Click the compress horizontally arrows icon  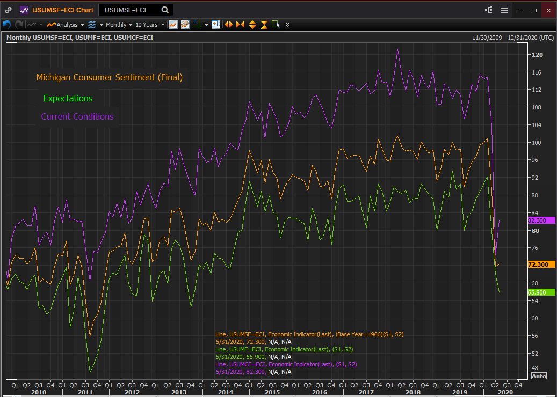[240, 25]
